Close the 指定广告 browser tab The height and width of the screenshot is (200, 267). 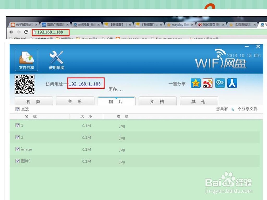click(68, 25)
